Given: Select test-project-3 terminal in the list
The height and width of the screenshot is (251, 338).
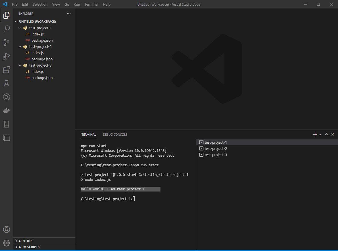Looking at the screenshot, I should (x=267, y=155).
